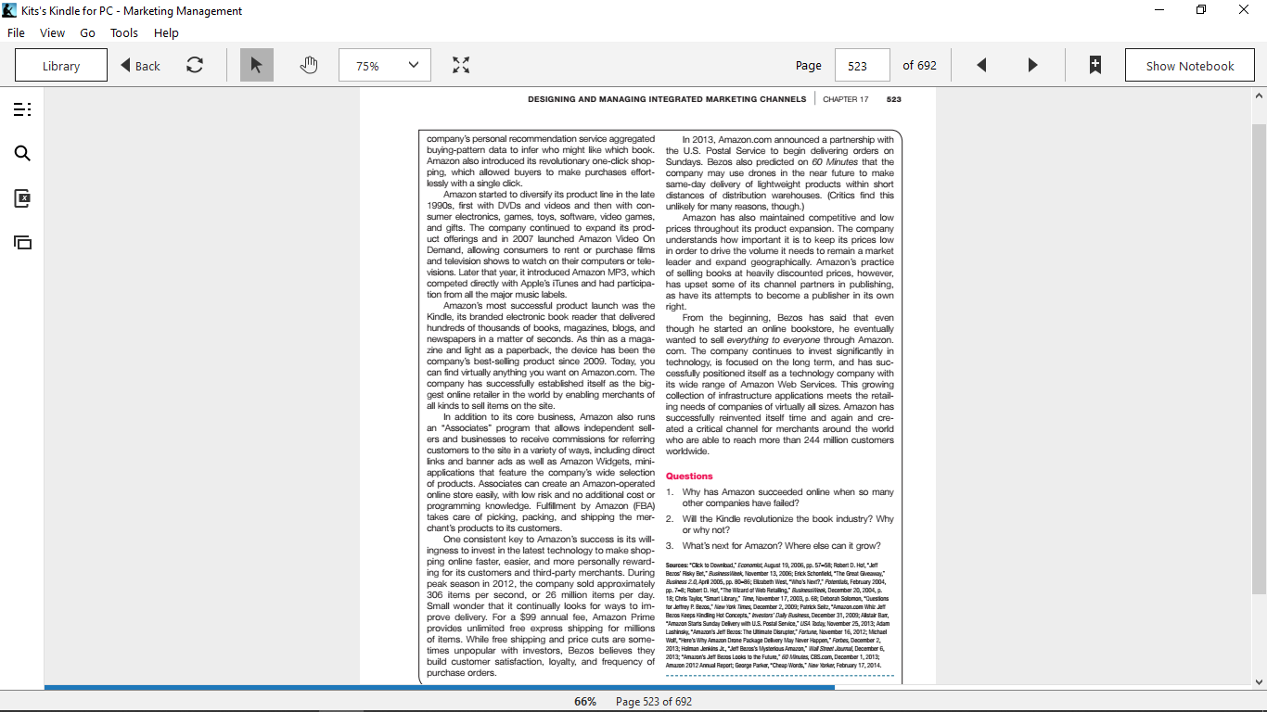Minimize the Kindle for PC window

point(1159,10)
